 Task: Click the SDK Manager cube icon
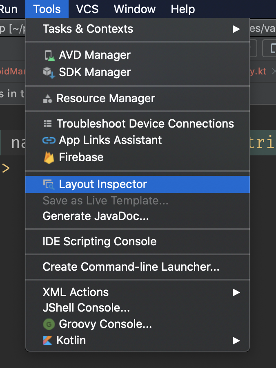pos(49,72)
